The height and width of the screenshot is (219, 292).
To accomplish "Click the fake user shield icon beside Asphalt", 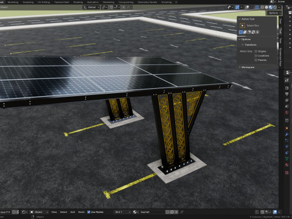I will point(167,212).
